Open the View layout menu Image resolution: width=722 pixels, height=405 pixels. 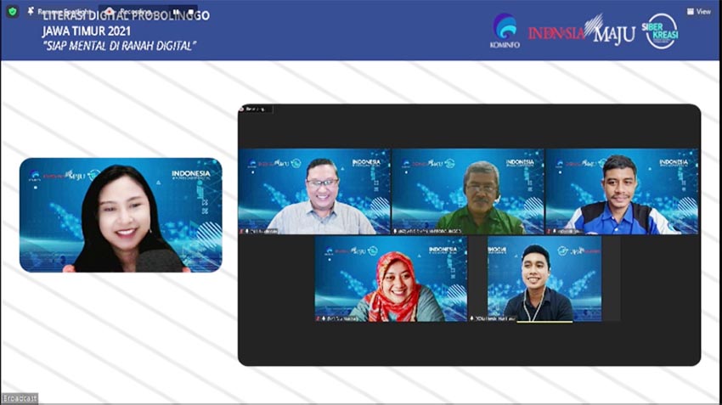(x=699, y=12)
